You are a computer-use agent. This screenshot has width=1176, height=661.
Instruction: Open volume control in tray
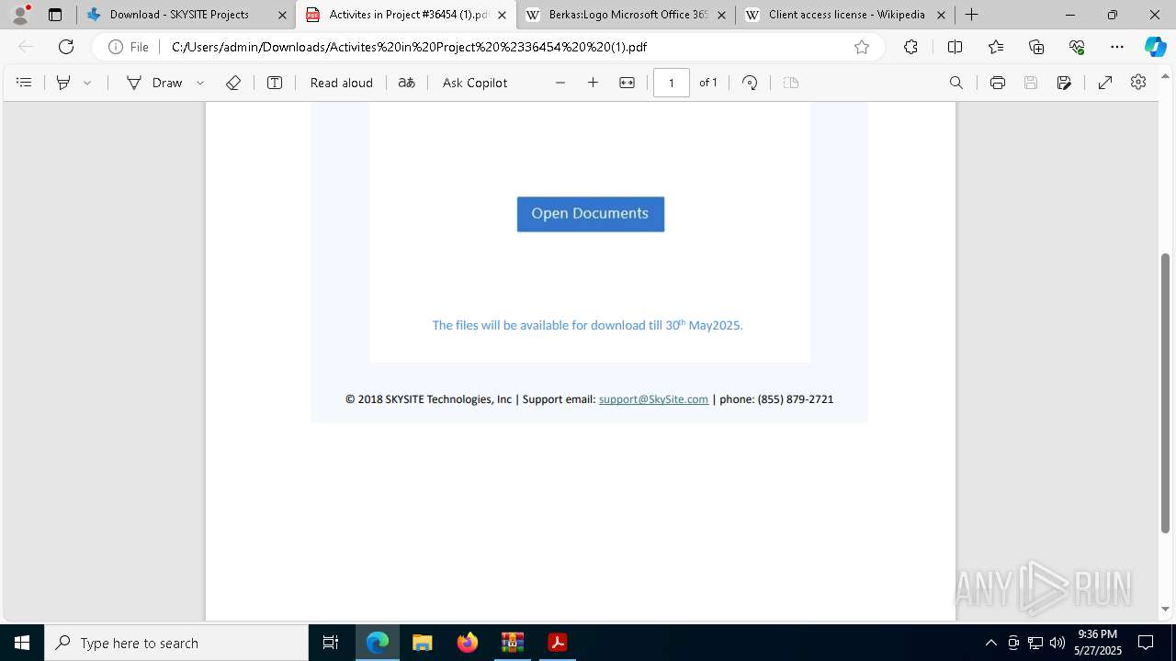1057,643
